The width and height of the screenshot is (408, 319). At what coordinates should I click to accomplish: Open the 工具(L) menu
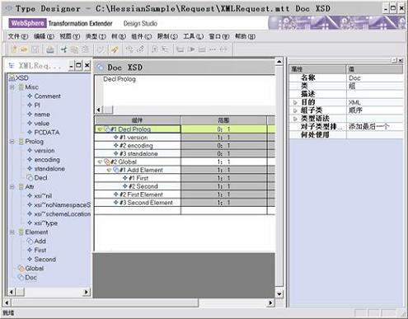coord(194,36)
